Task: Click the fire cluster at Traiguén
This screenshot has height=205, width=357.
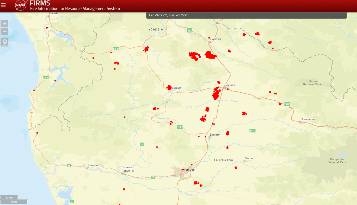Action: pyautogui.click(x=169, y=87)
